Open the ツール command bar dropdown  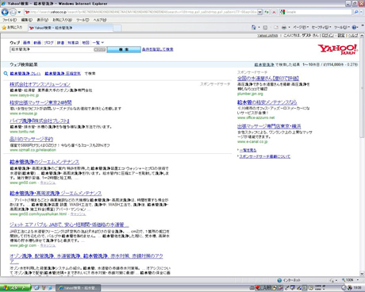(x=342, y=27)
